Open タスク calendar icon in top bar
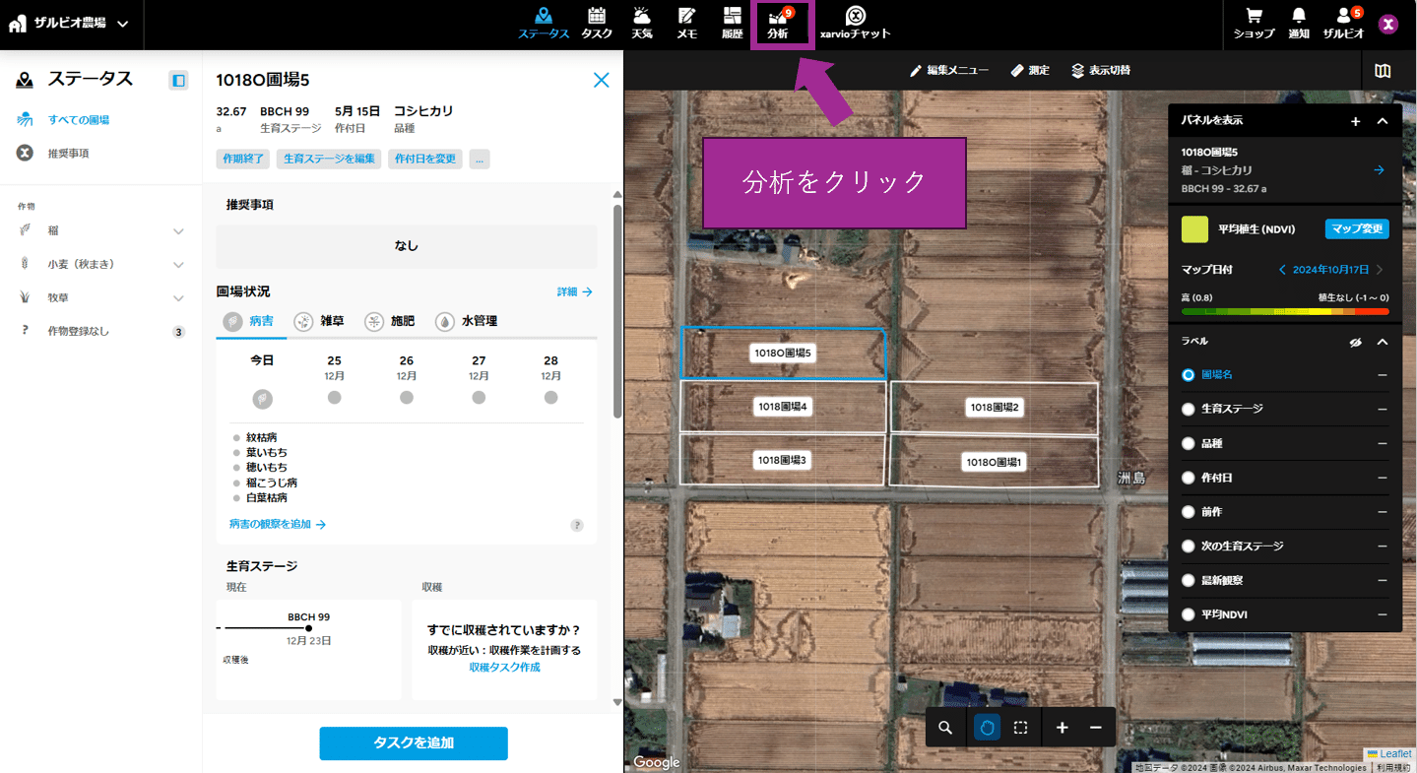 pyautogui.click(x=597, y=23)
